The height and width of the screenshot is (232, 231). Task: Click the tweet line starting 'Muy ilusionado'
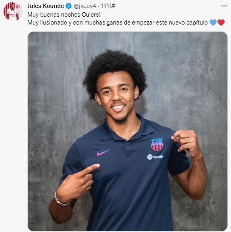[x=126, y=23]
